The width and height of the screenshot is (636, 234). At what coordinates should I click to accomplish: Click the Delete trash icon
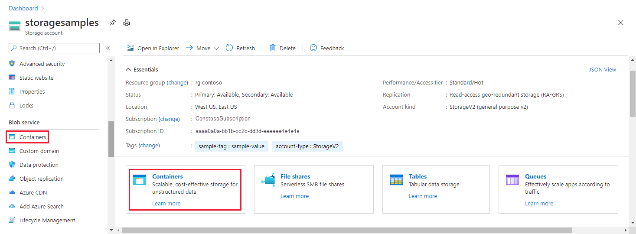[x=273, y=48]
